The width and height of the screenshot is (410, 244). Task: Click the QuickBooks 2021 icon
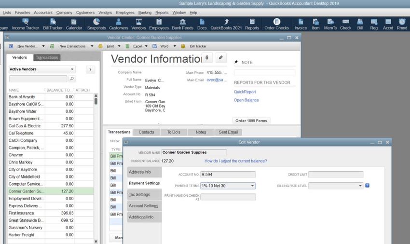point(226,24)
